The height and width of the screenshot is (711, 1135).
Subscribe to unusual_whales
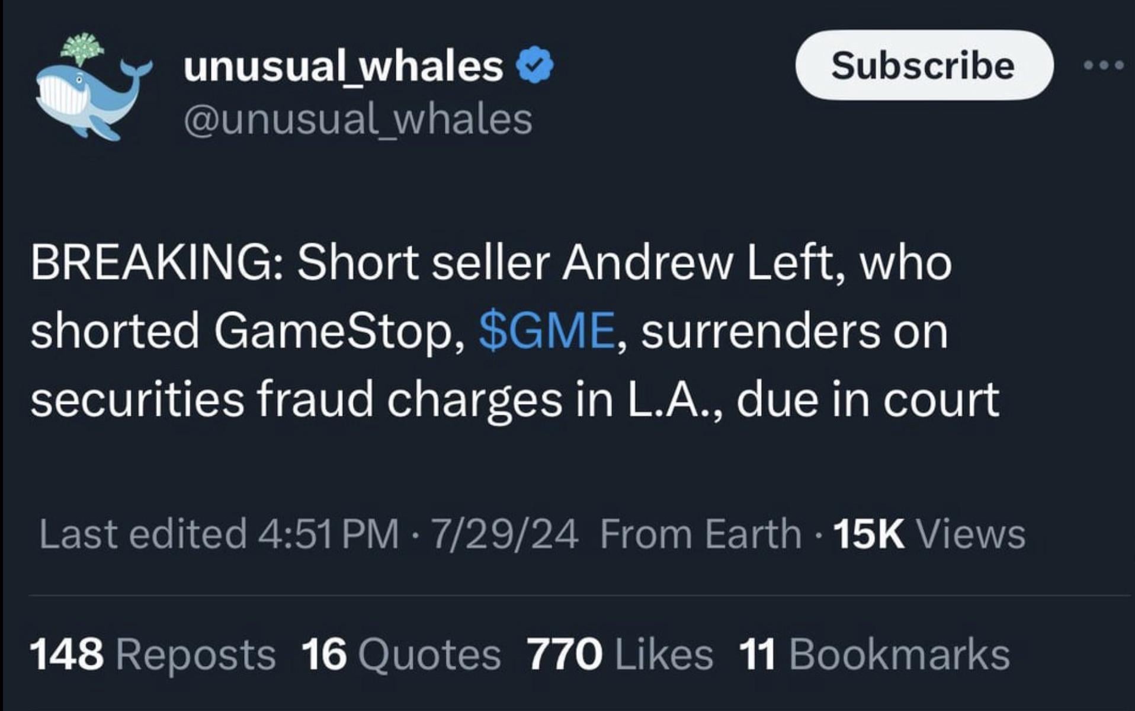924,65
